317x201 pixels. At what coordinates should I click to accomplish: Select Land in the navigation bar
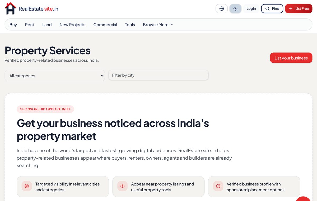(47, 24)
